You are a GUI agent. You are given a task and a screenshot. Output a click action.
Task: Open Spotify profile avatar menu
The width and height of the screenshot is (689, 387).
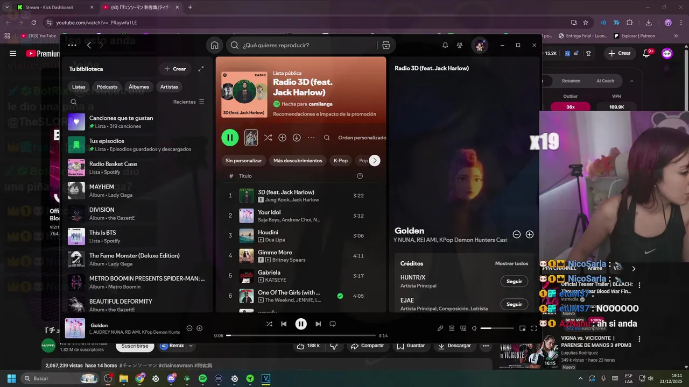pos(480,45)
